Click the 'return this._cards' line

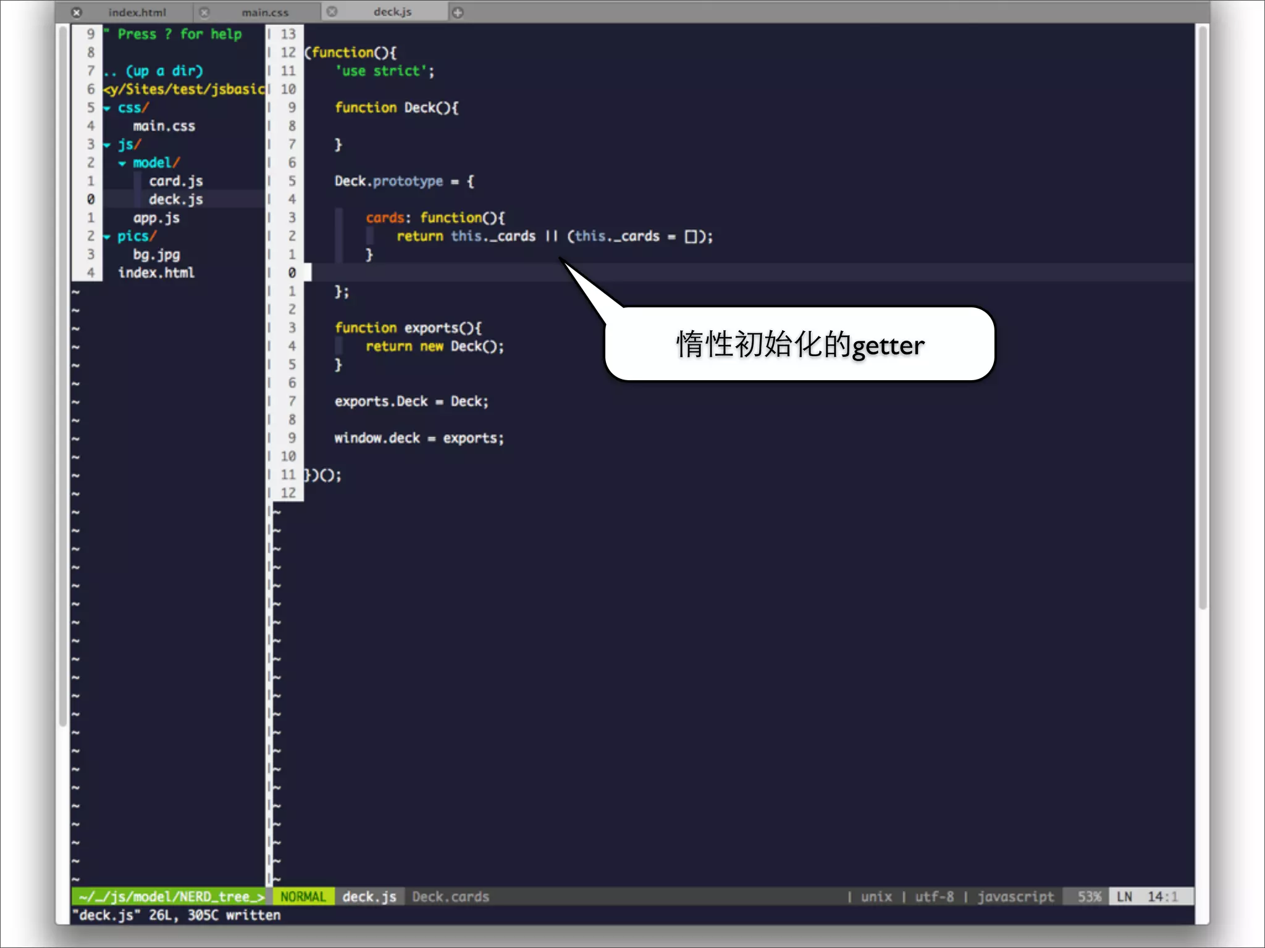coord(554,236)
